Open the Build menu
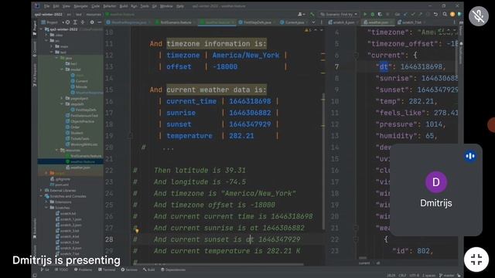Image resolution: width=495 pixels, height=278 pixels. tap(124, 6)
